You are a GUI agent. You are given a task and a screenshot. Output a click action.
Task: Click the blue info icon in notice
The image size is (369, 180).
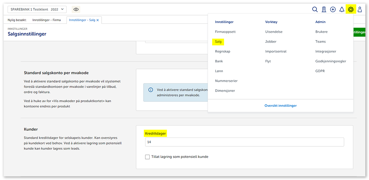click(150, 90)
